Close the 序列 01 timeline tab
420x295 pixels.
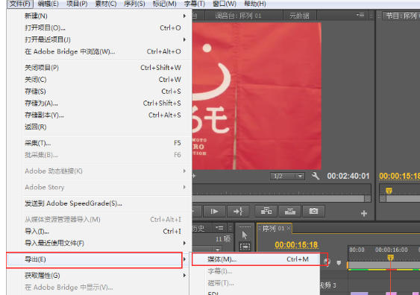tap(289, 228)
